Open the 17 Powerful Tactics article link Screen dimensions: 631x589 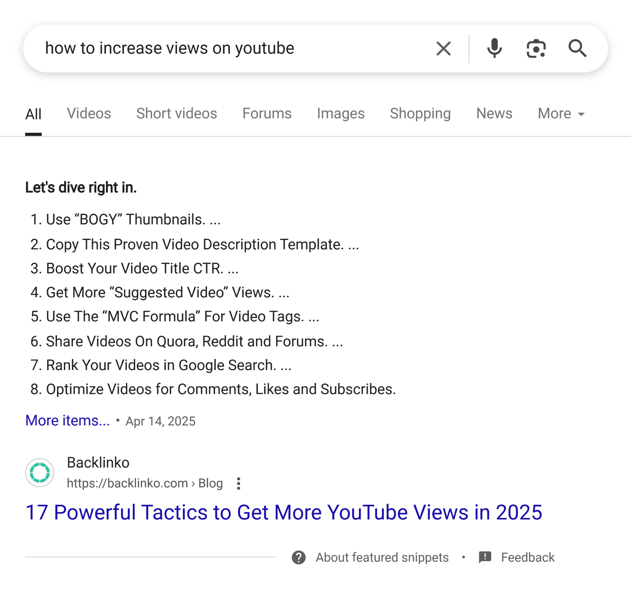284,512
